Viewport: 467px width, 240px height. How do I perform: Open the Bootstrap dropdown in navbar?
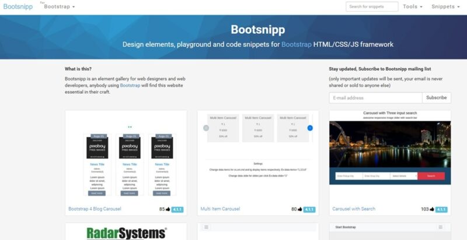[x=60, y=7]
